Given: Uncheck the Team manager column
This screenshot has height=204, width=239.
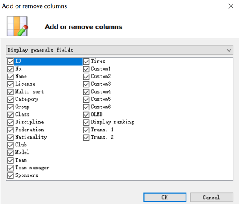Looking at the screenshot, I should [x=10, y=168].
